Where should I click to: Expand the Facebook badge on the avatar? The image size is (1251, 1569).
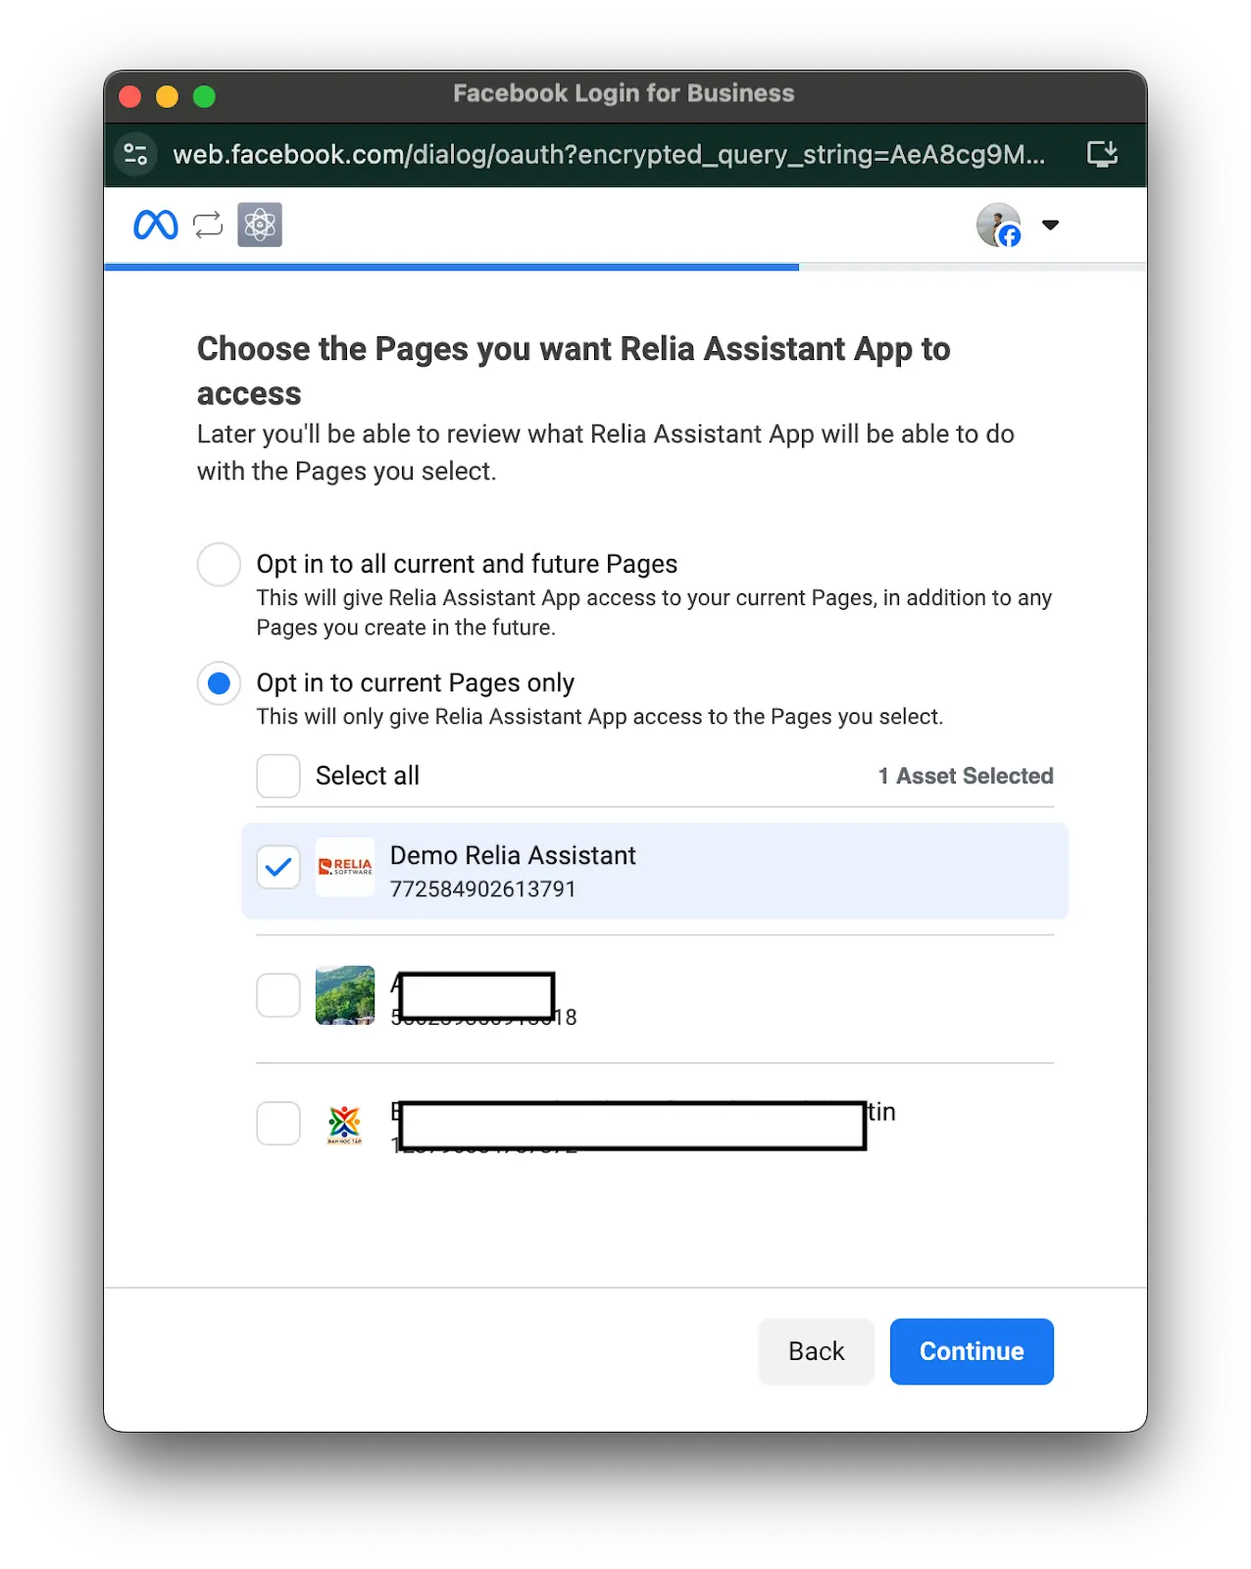1010,237
